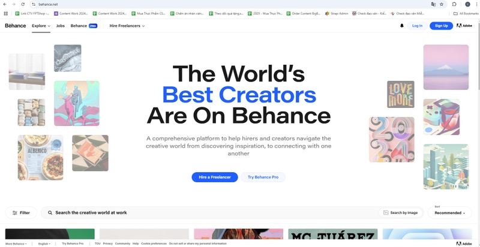
Task: Open the Community footer link
Action: [x=122, y=243]
